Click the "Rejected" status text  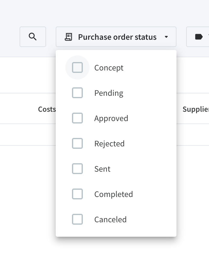click(x=109, y=144)
